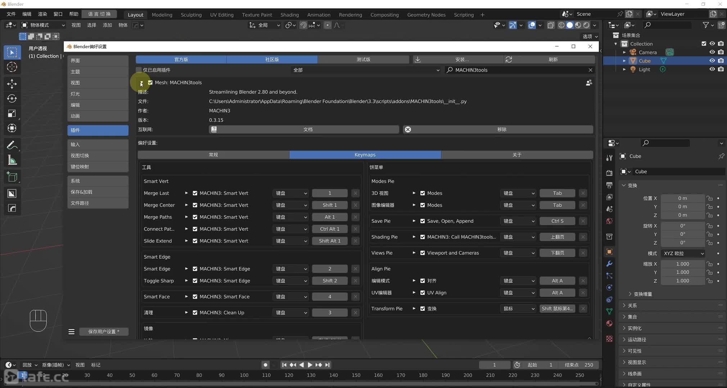The height and width of the screenshot is (388, 727).
Task: Click the hamburger menu in preferences
Action: tap(72, 332)
